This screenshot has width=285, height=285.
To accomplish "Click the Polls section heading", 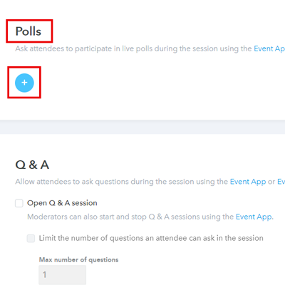I will point(28,31).
